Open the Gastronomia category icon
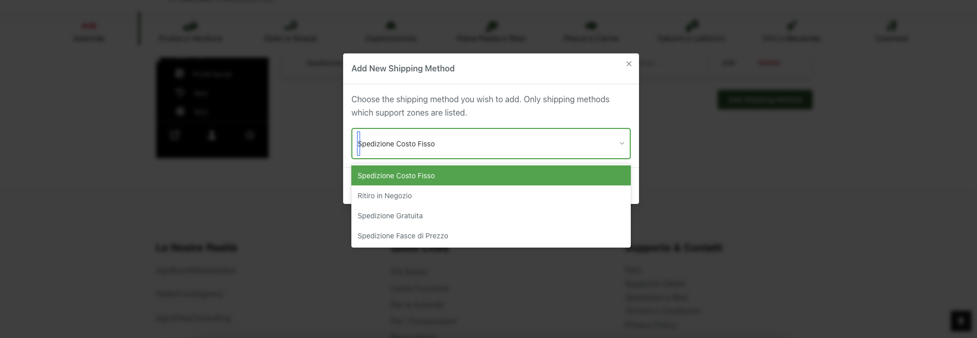Screen dimensions: 977x338 [391, 25]
